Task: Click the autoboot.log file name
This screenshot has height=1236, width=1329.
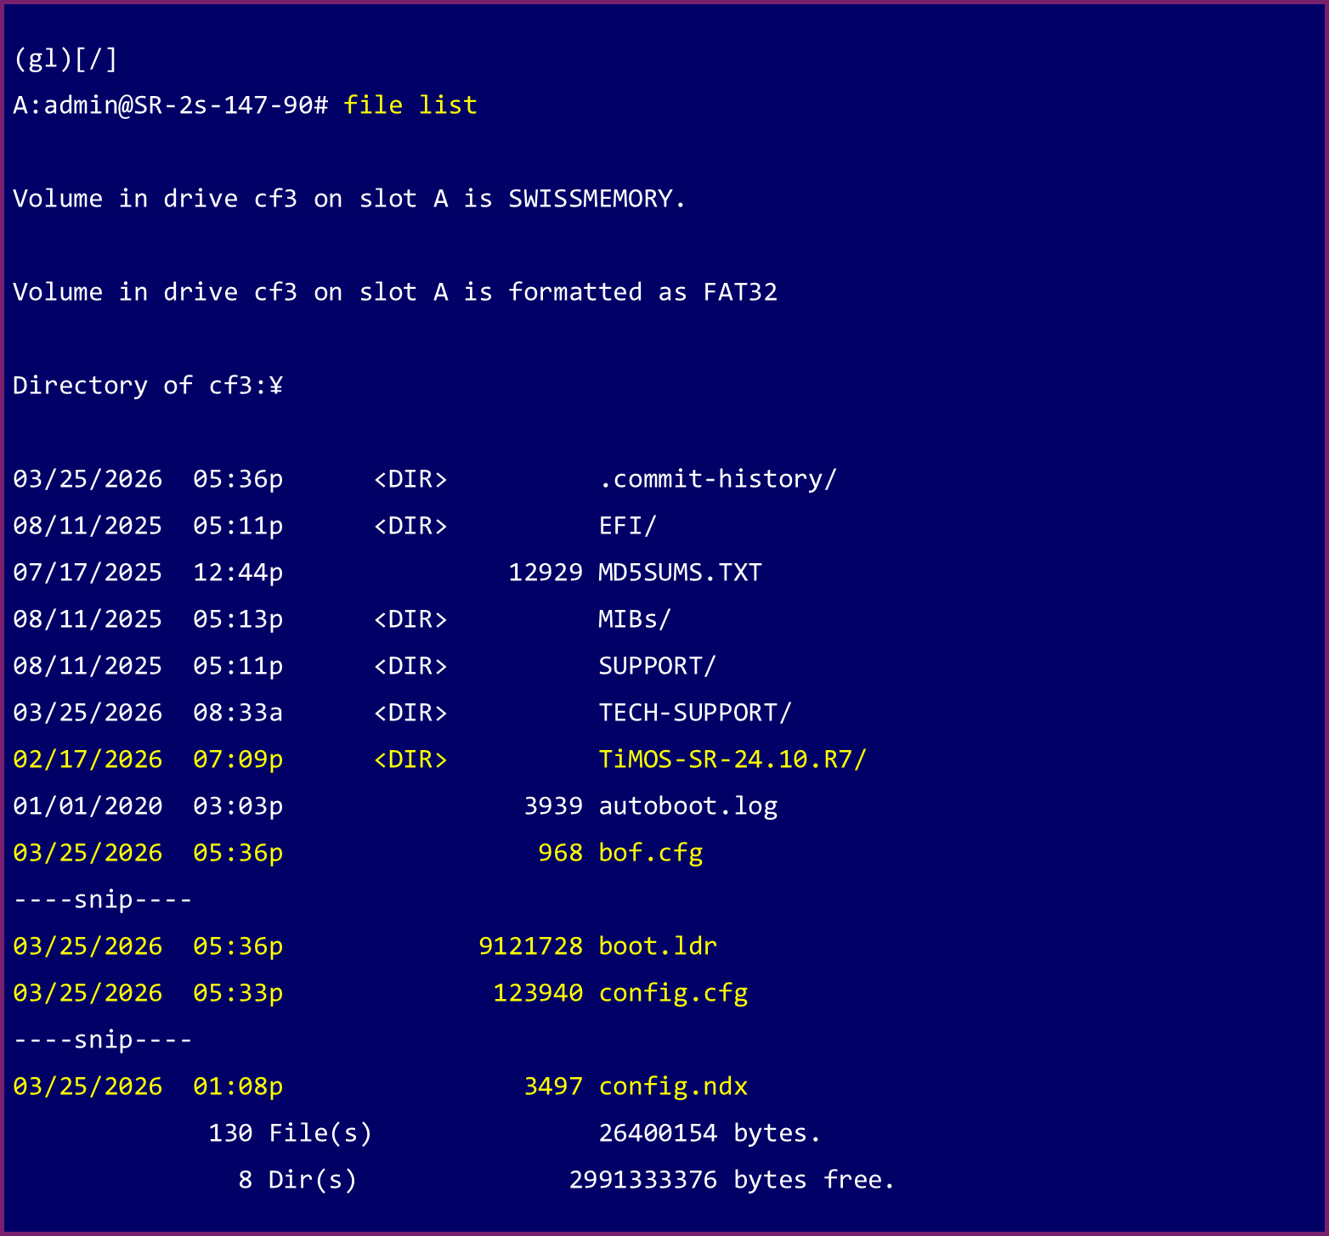Action: point(687,806)
